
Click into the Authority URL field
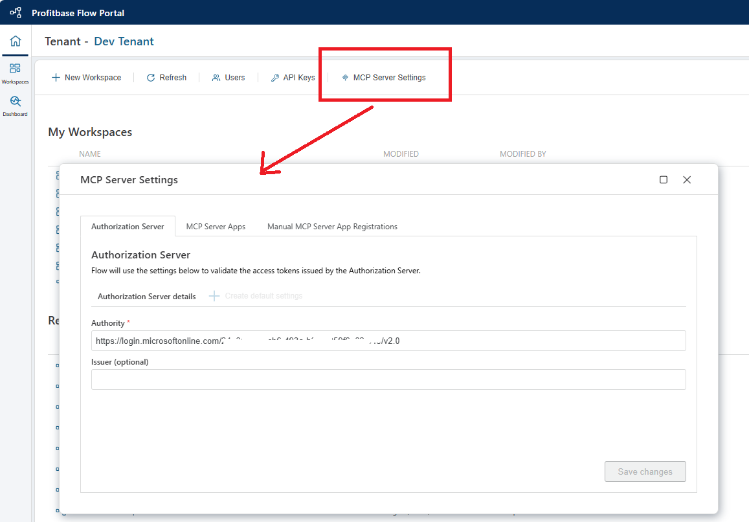(388, 341)
